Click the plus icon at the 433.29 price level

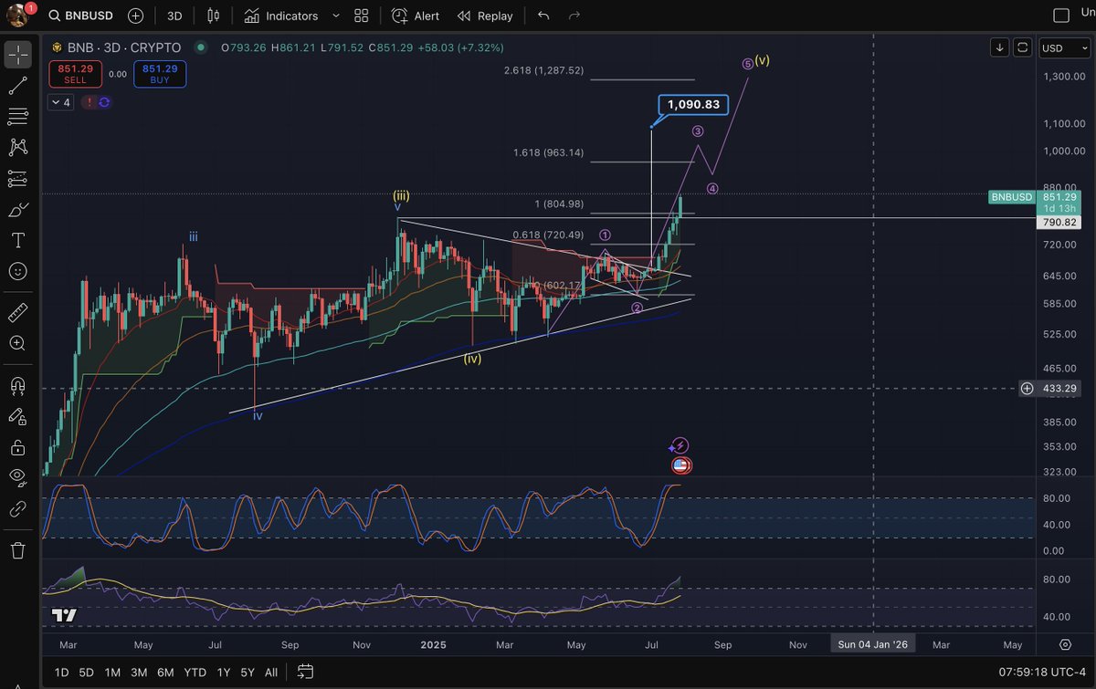coord(1027,389)
